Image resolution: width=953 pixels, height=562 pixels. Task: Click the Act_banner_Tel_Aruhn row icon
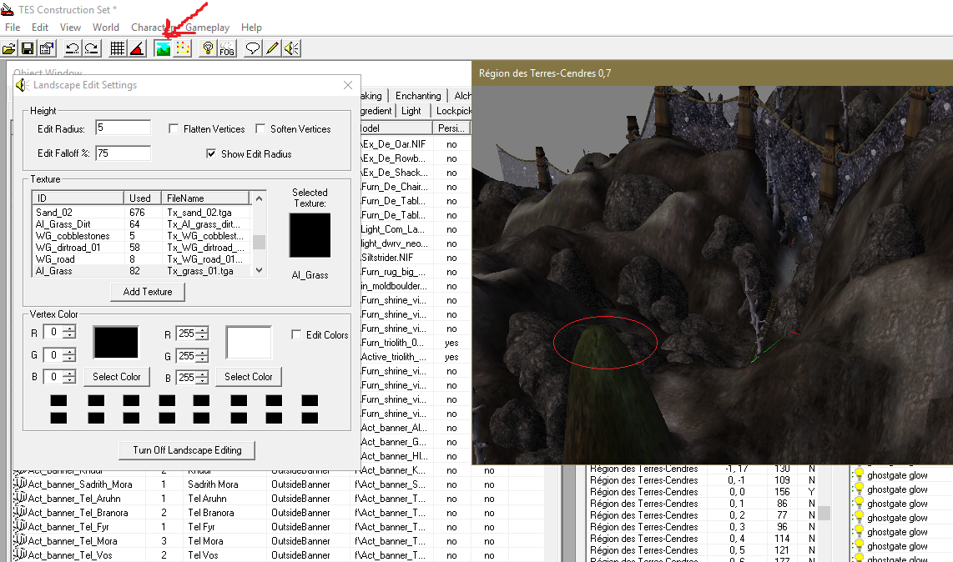(x=20, y=498)
